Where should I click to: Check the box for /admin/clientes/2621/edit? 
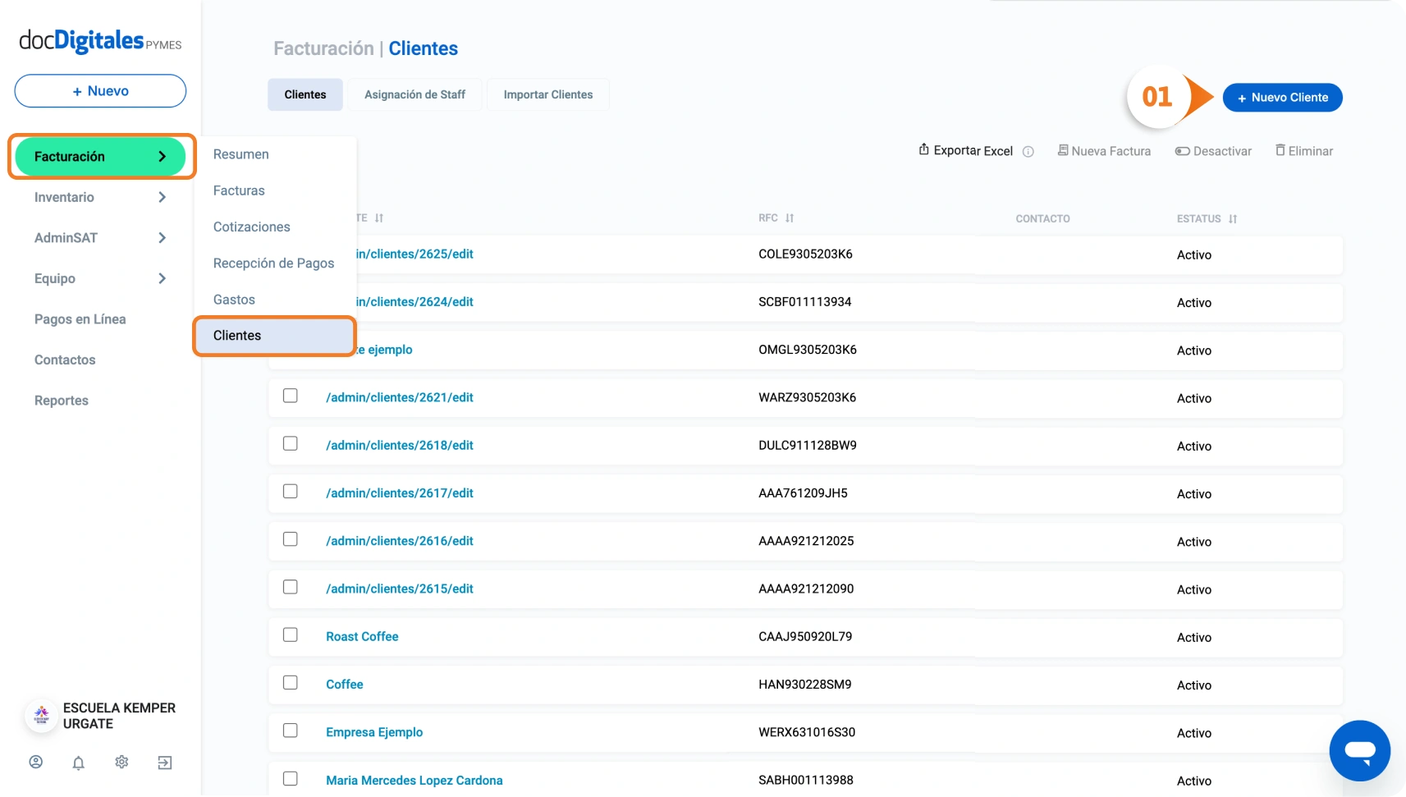coord(291,396)
